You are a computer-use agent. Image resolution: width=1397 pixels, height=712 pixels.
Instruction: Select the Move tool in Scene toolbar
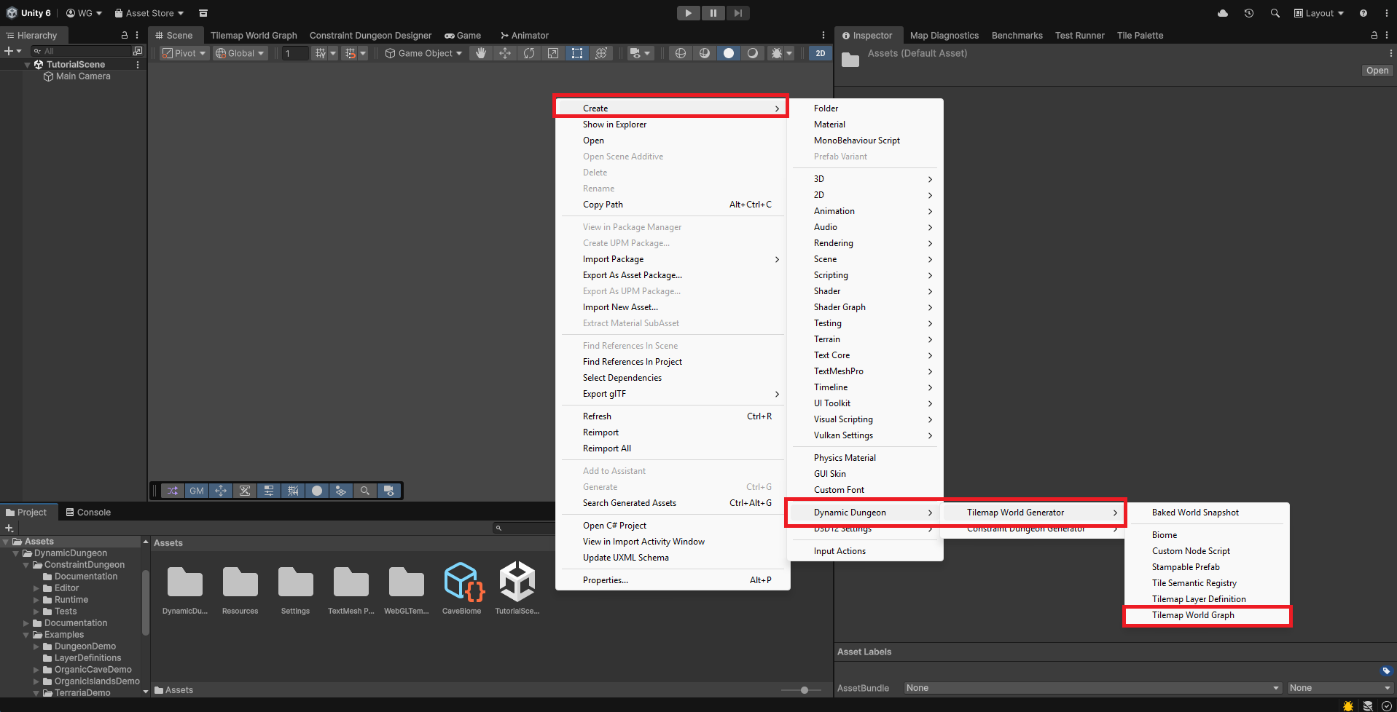505,53
